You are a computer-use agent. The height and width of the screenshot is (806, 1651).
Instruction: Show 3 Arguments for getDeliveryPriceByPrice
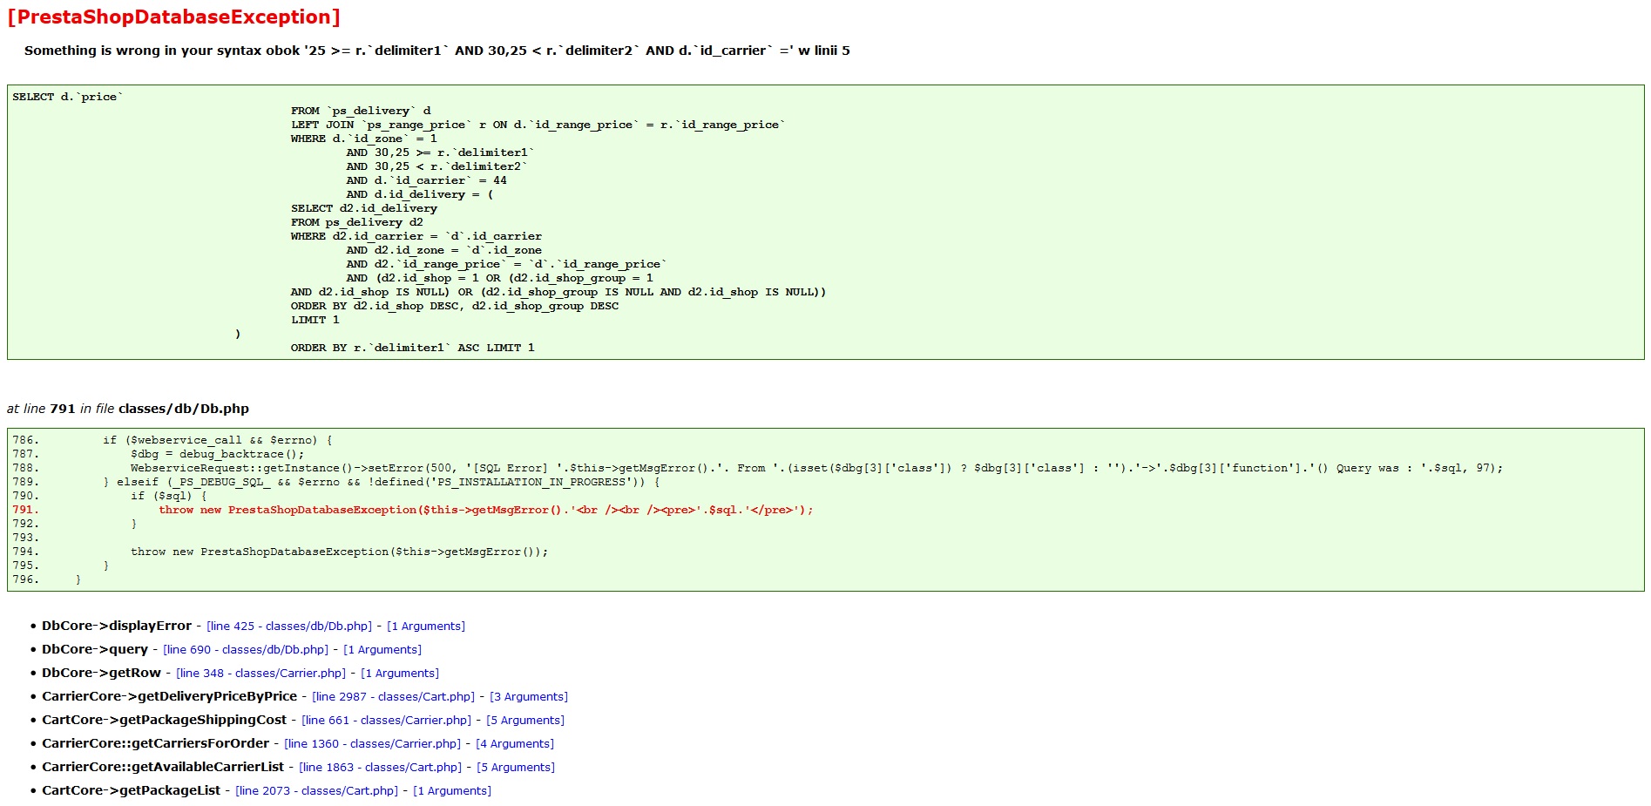pyautogui.click(x=529, y=696)
